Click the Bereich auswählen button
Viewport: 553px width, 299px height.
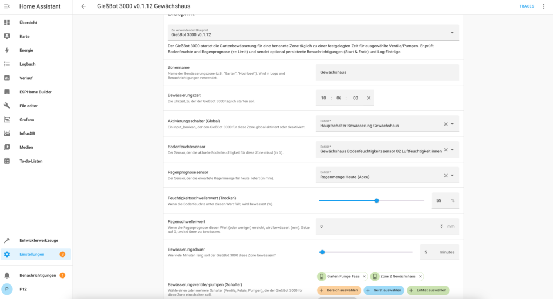tap(339, 290)
